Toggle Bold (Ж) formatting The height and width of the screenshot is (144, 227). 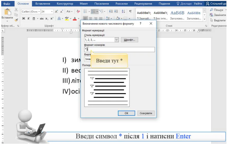[24, 18]
